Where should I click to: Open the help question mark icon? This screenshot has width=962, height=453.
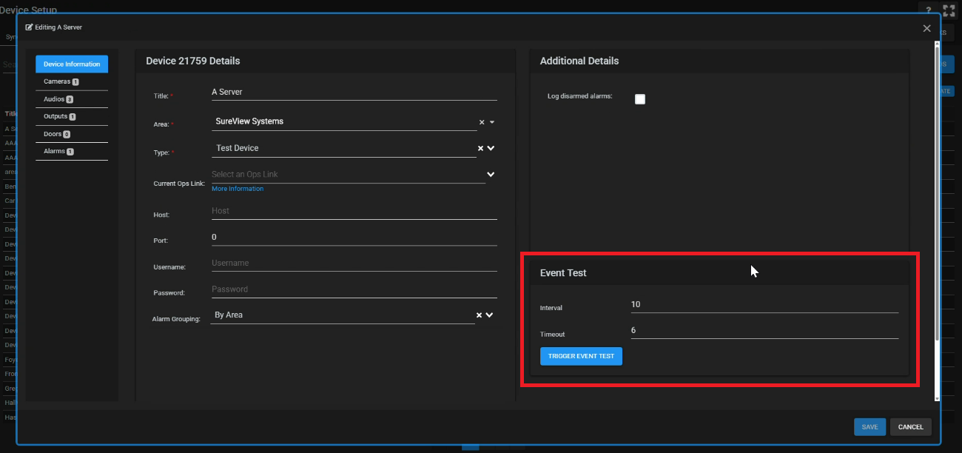coord(929,10)
